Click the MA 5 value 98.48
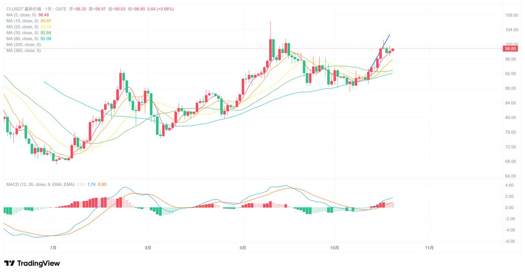This screenshot has height=274, width=525. point(43,15)
